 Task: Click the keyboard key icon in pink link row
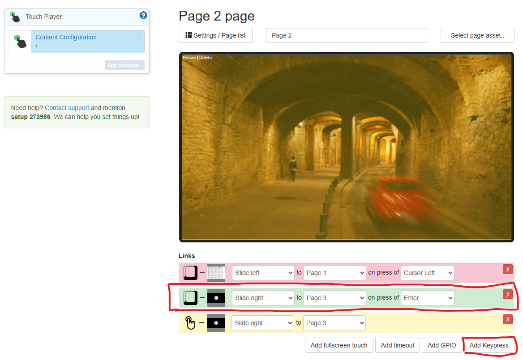(190, 273)
